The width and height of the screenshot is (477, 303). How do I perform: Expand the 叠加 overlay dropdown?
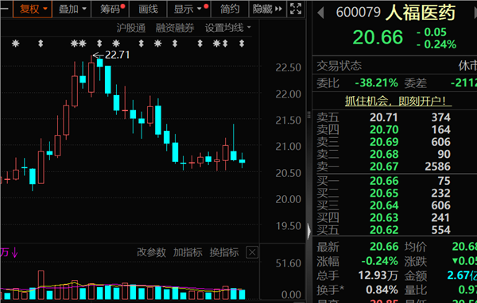(x=72, y=9)
